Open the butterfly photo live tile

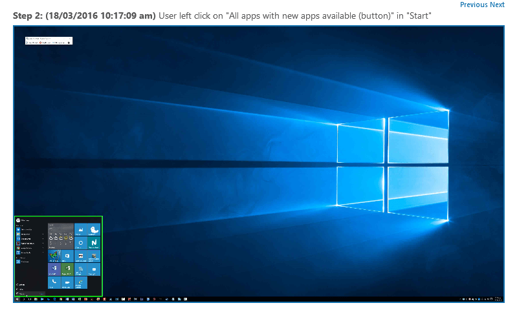[x=54, y=256]
